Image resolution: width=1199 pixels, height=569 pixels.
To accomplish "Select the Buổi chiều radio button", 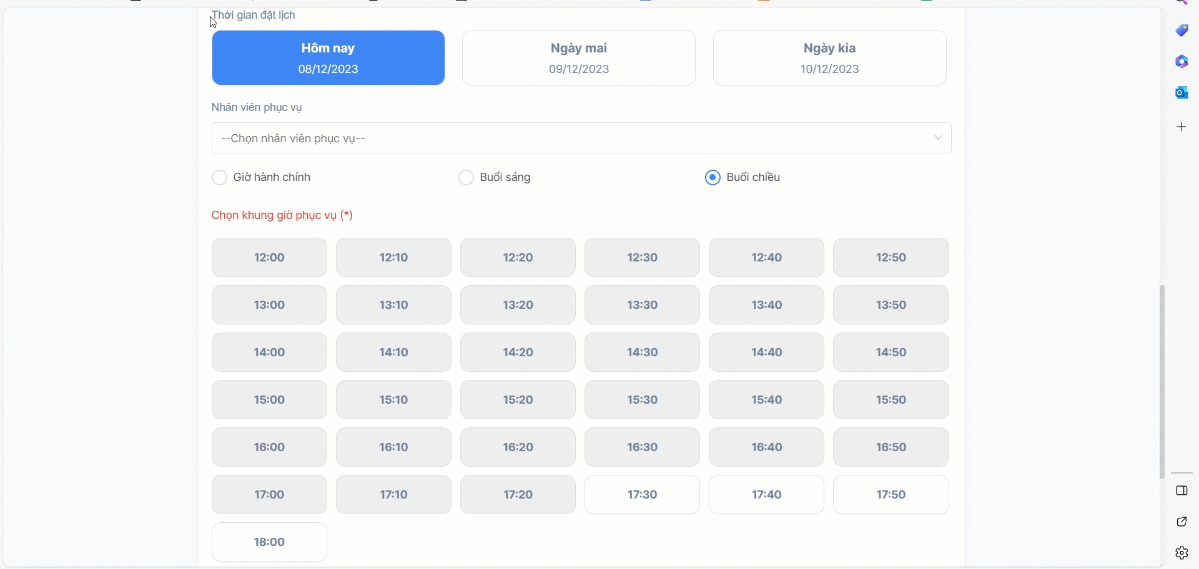I will click(x=713, y=178).
